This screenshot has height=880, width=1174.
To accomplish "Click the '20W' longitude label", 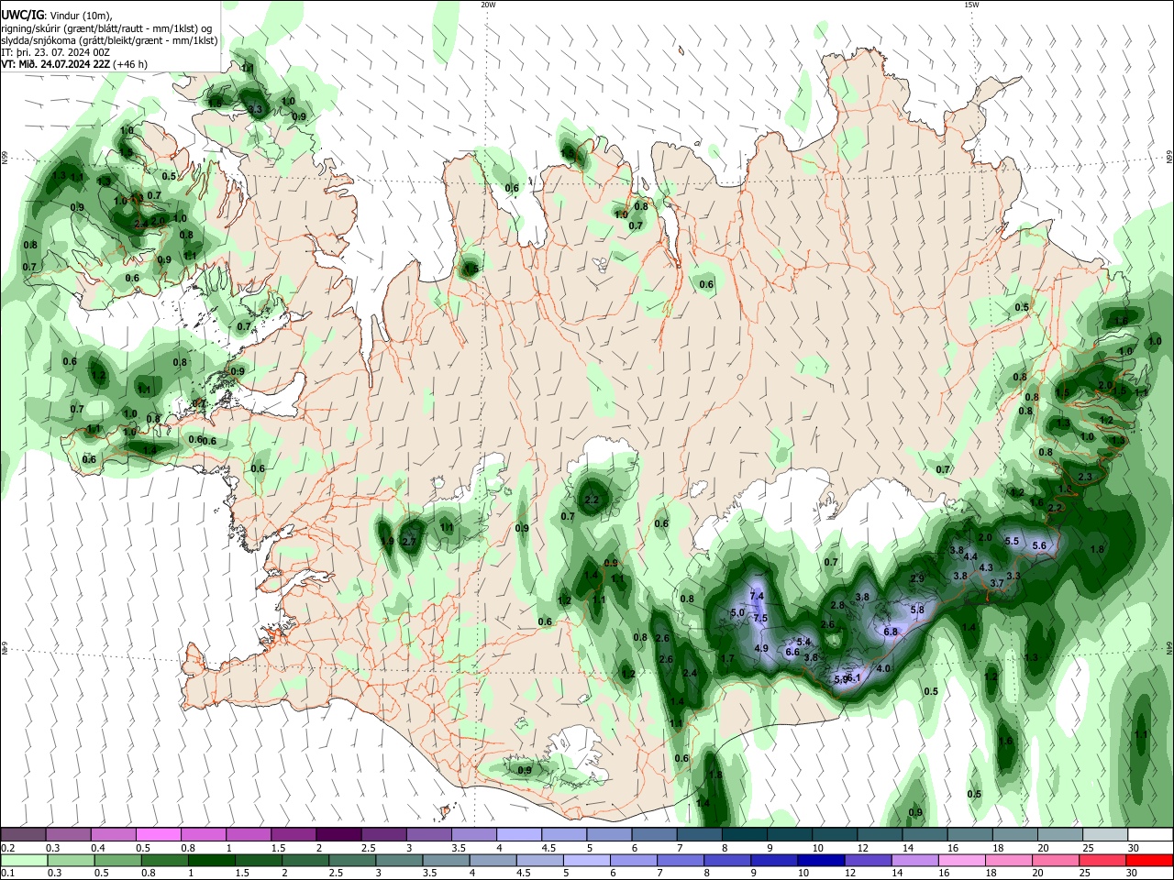I will pos(488,5).
